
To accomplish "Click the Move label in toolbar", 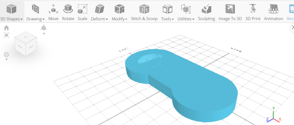I will pyautogui.click(x=53, y=19).
